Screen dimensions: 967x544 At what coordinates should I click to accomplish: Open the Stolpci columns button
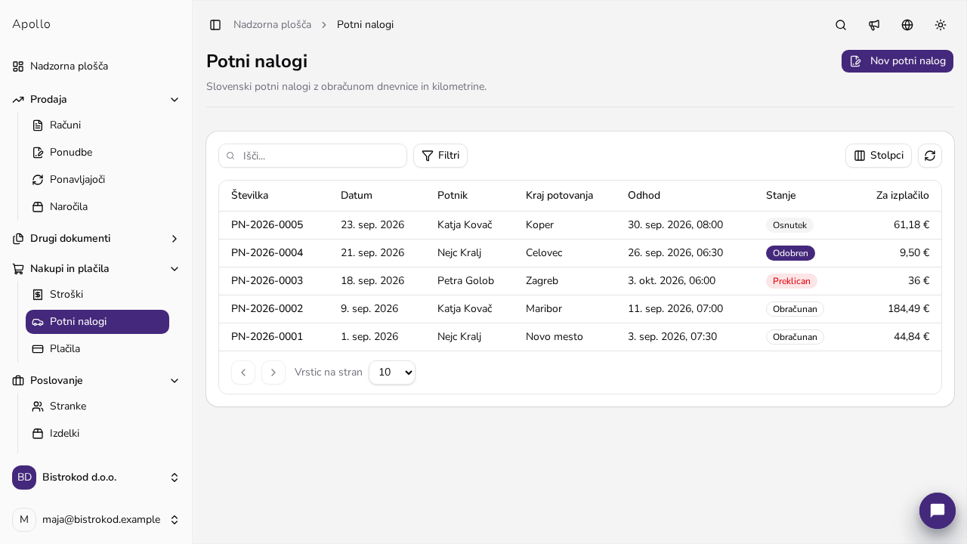pyautogui.click(x=879, y=156)
